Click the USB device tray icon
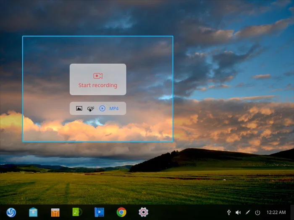The width and height of the screenshot is (294, 220). pyautogui.click(x=229, y=212)
